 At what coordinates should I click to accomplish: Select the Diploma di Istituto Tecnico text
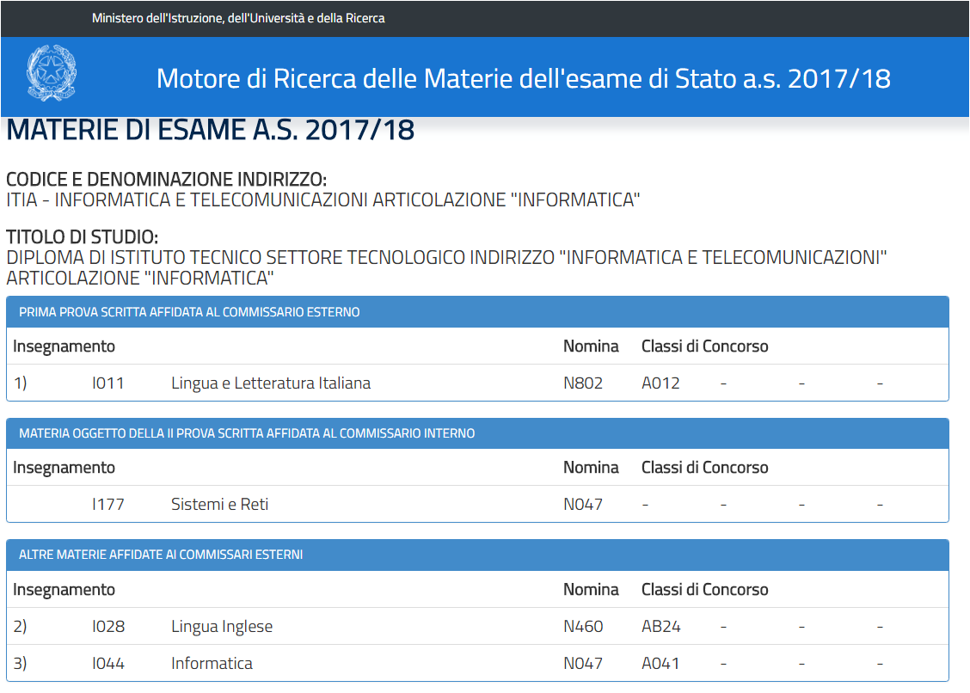coord(446,267)
